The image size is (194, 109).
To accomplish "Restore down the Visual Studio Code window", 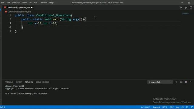I will pyautogui.click(x=189, y=3).
